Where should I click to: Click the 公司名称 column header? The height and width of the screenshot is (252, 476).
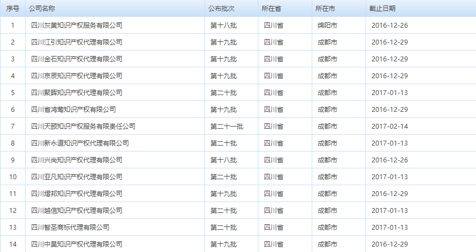tap(41, 9)
